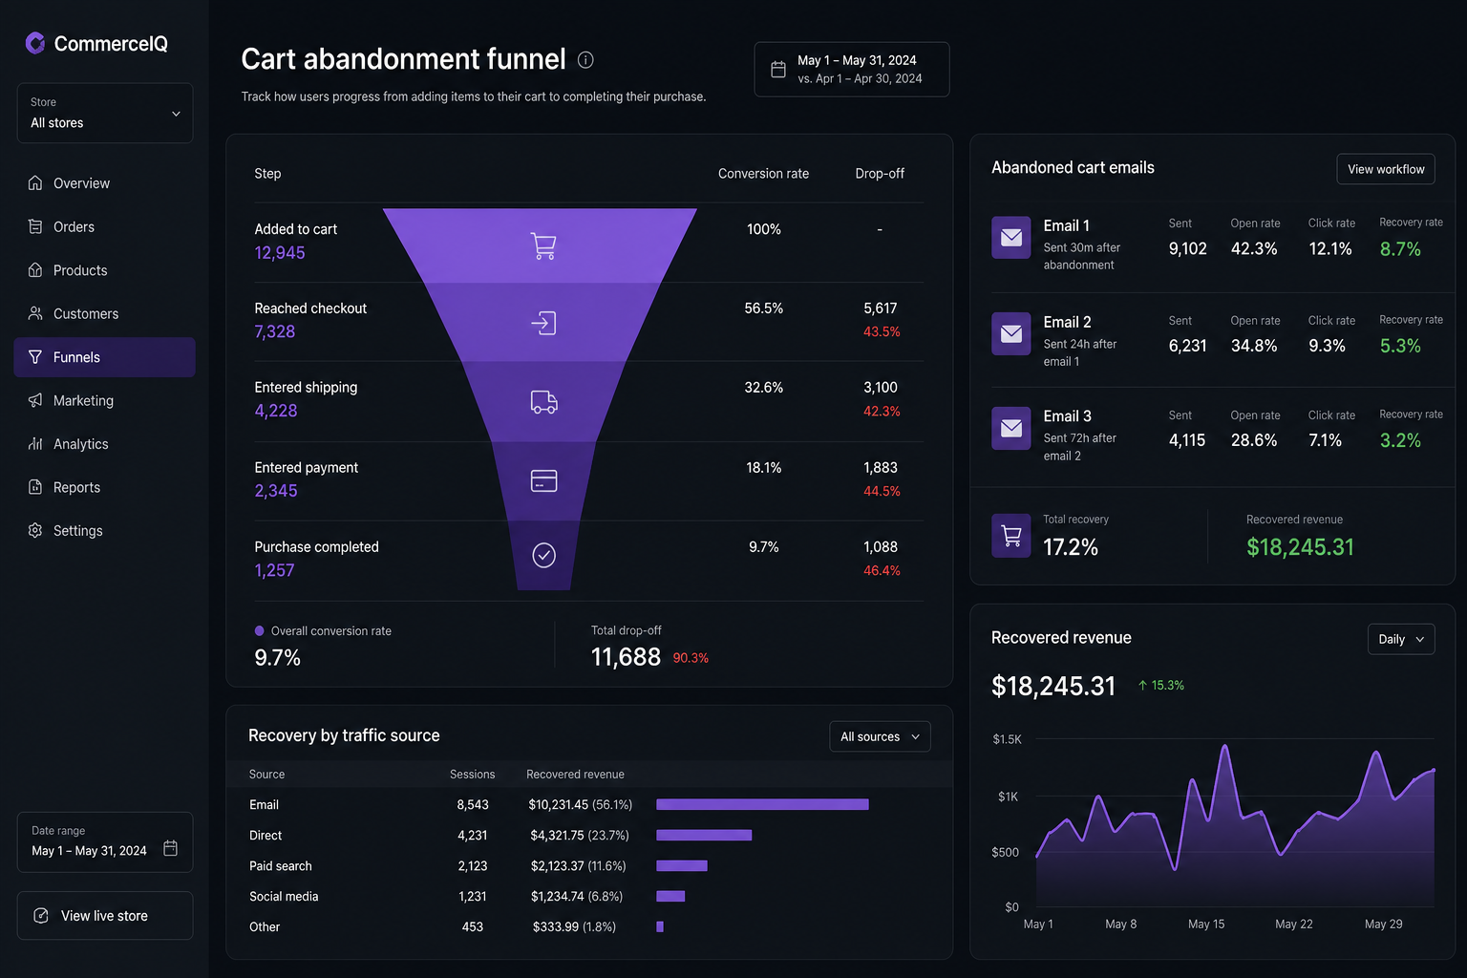1467x978 pixels.
Task: Switch to the Analytics section
Action: tap(105, 444)
